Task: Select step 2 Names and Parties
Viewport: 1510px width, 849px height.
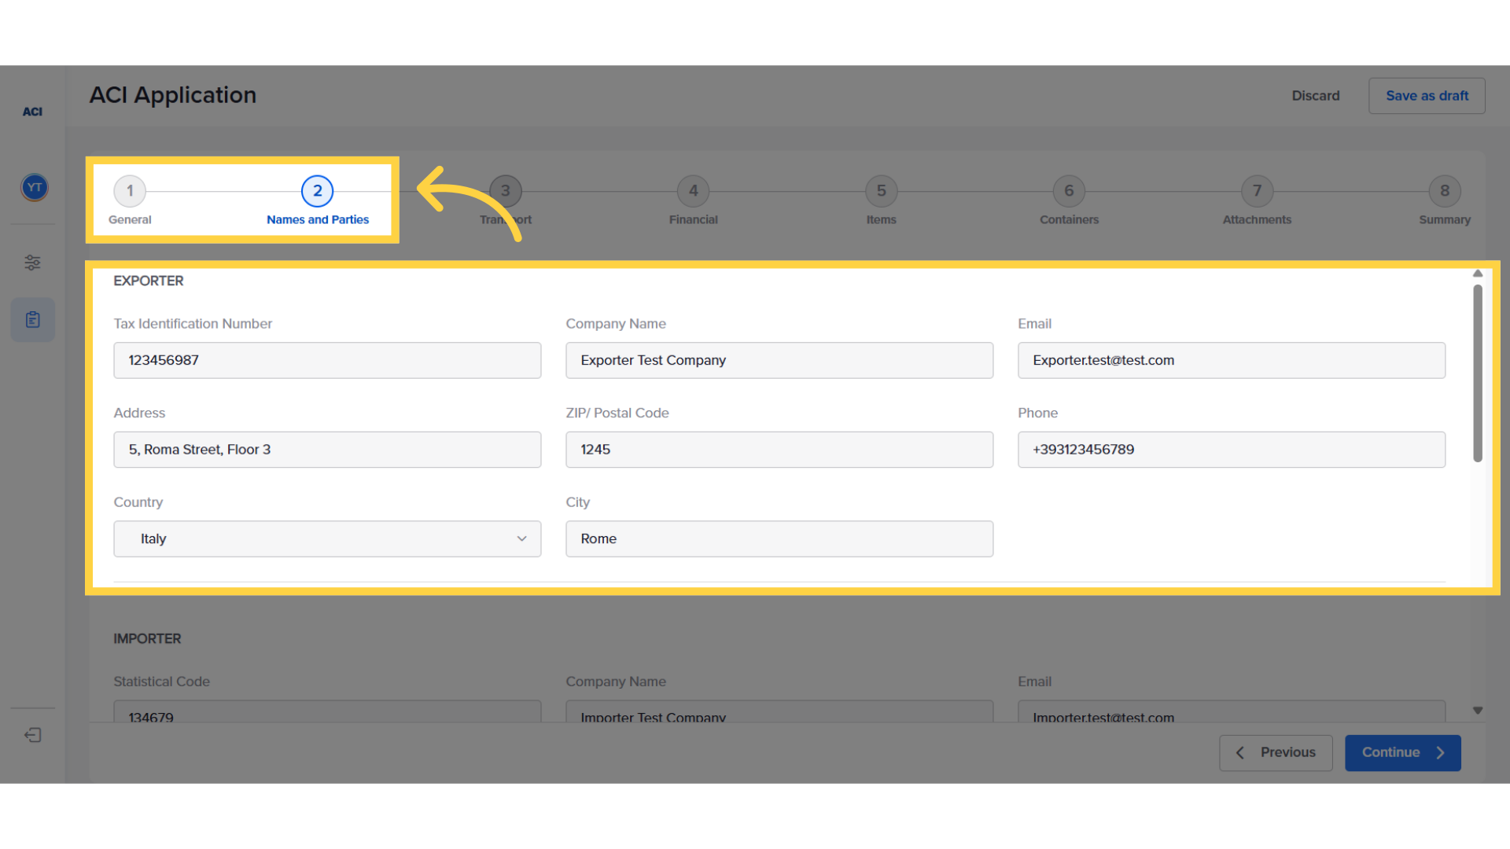Action: (x=317, y=191)
